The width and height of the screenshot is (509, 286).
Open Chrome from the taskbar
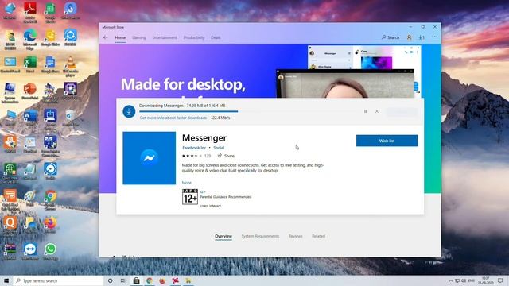pos(150,280)
